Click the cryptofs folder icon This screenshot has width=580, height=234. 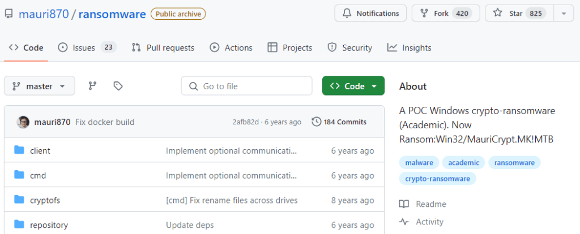(x=19, y=200)
